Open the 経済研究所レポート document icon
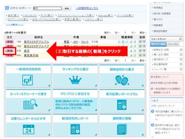The width and height of the screenshot is (185, 139). tap(75, 129)
